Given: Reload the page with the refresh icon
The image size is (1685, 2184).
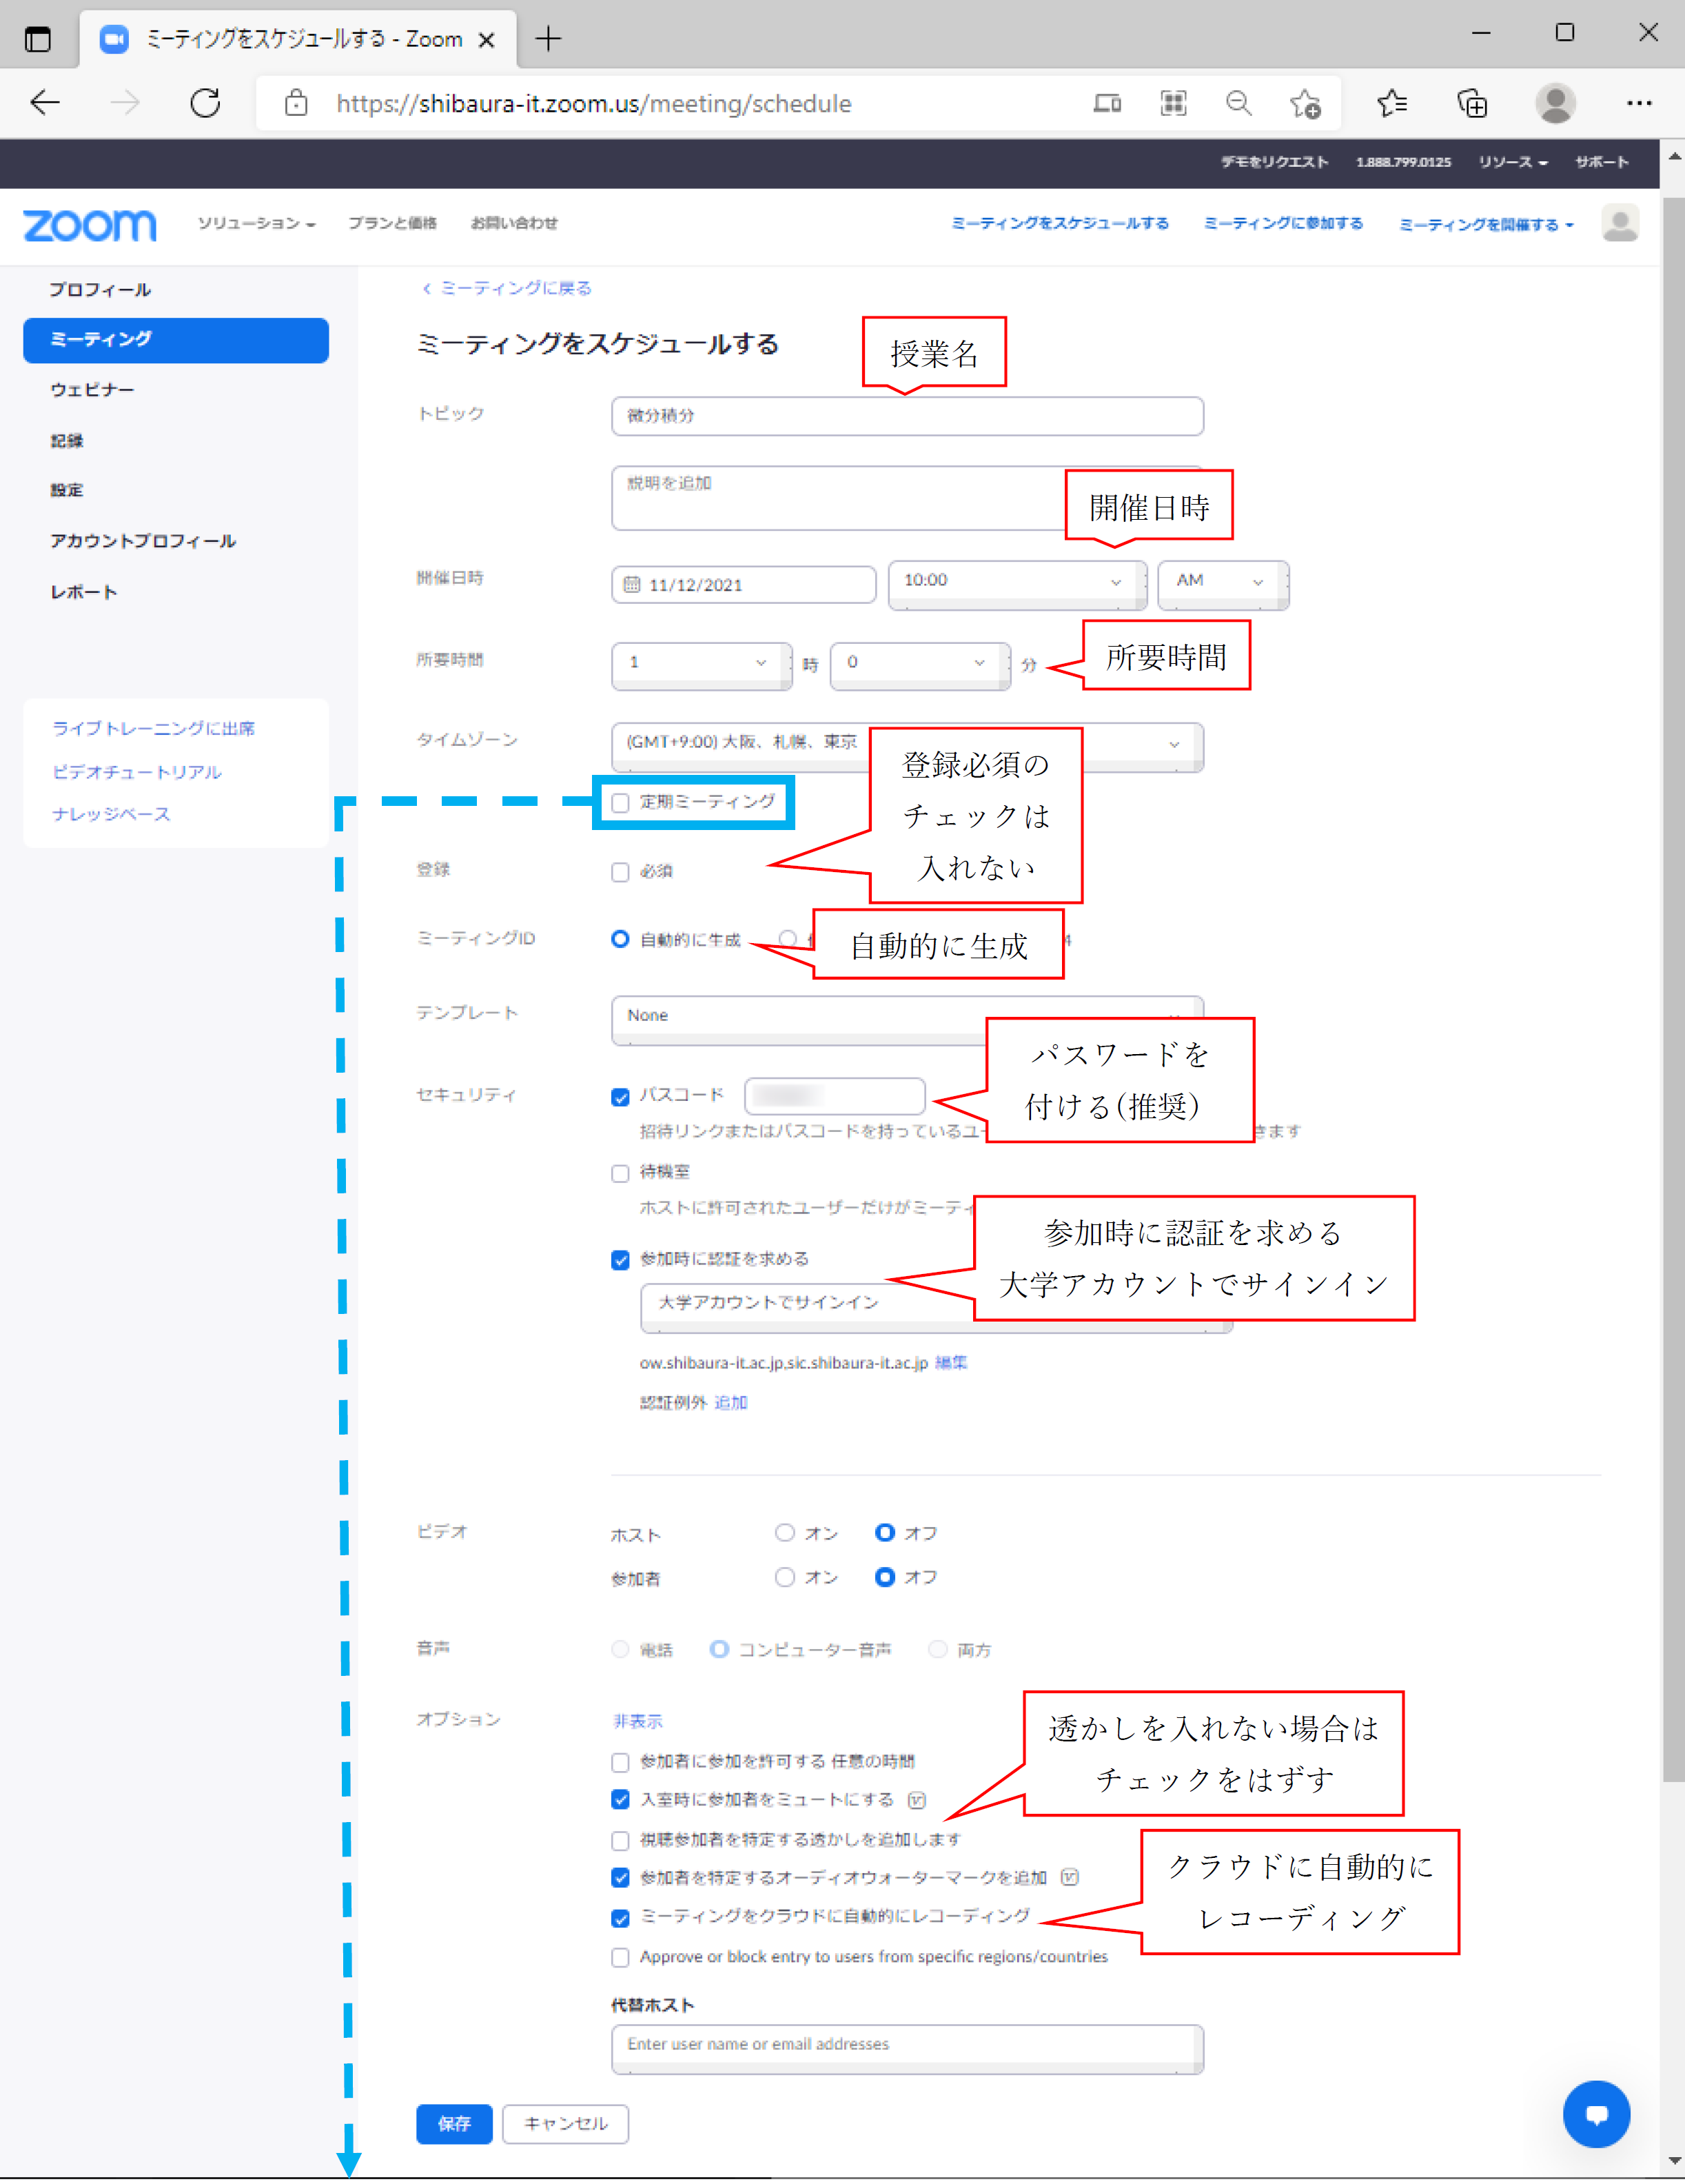Looking at the screenshot, I should pos(205,103).
